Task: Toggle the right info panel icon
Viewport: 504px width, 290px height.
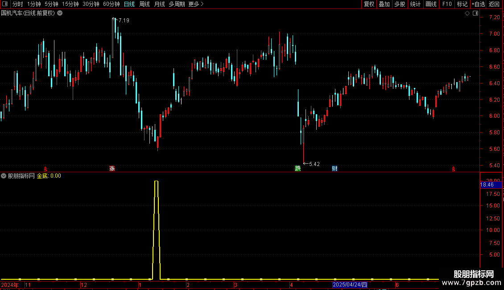Action: [475, 13]
